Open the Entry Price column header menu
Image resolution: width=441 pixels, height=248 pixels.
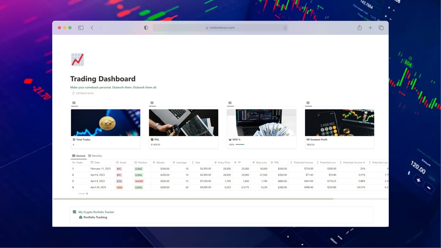pos(222,162)
